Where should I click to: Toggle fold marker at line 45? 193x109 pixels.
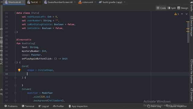coord(15,93)
